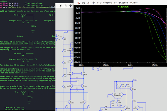Select transistor Q10 2N2369
The height and width of the screenshot is (111, 167).
pyautogui.click(x=72, y=61)
